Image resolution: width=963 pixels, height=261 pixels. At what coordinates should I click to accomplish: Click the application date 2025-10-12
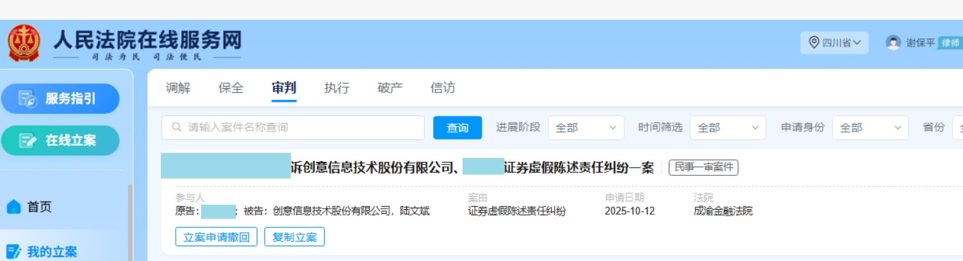(x=630, y=211)
